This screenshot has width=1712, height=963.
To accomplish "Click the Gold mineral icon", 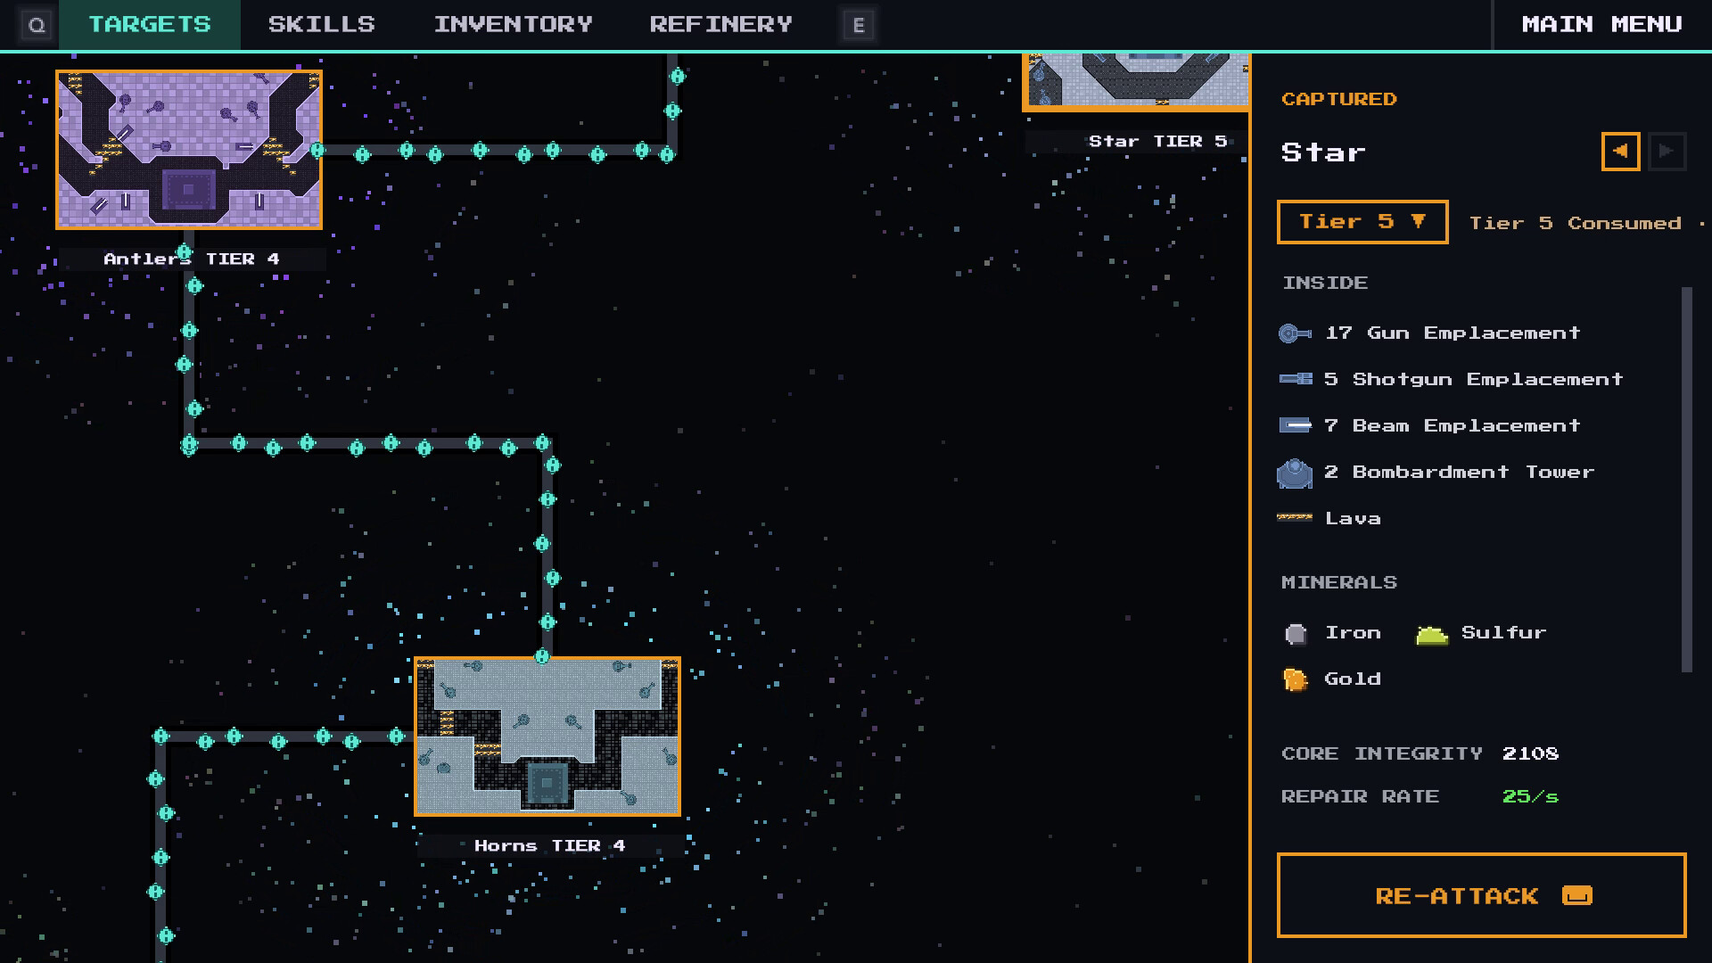I will coord(1295,679).
